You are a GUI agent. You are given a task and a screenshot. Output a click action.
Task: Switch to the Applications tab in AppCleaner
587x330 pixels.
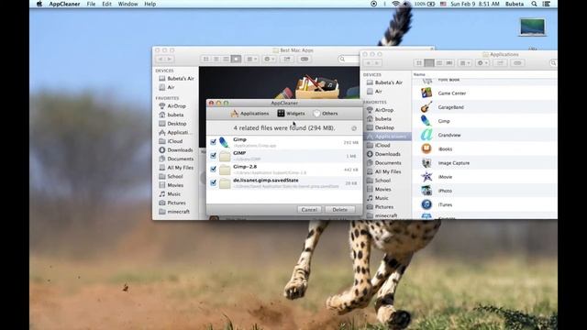(x=249, y=114)
